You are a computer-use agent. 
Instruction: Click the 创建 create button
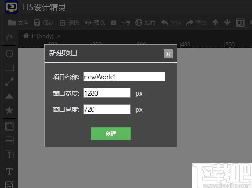(111, 134)
